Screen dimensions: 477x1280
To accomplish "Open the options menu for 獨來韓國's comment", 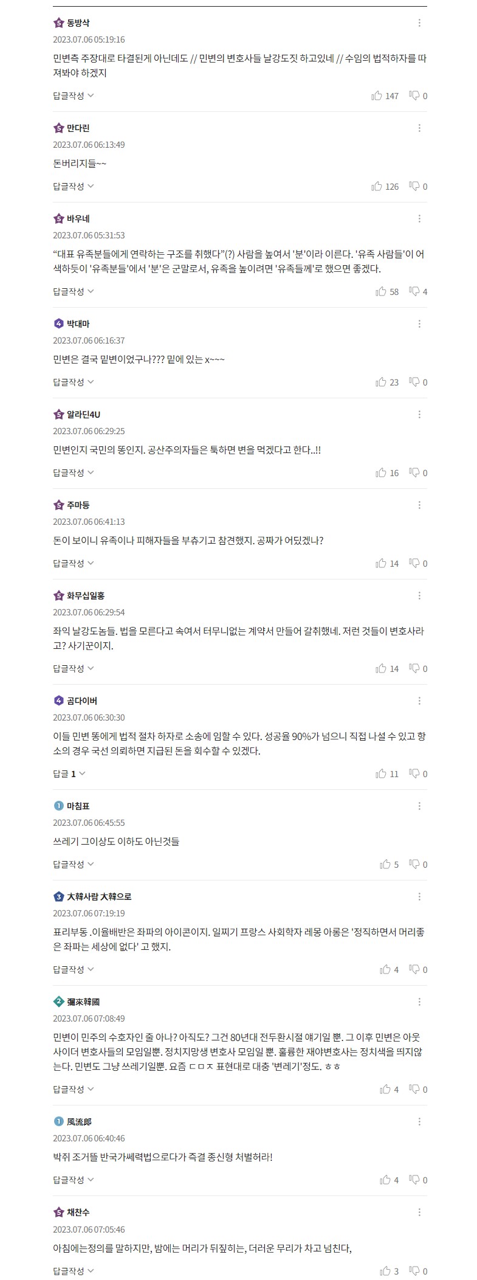I will (419, 1002).
